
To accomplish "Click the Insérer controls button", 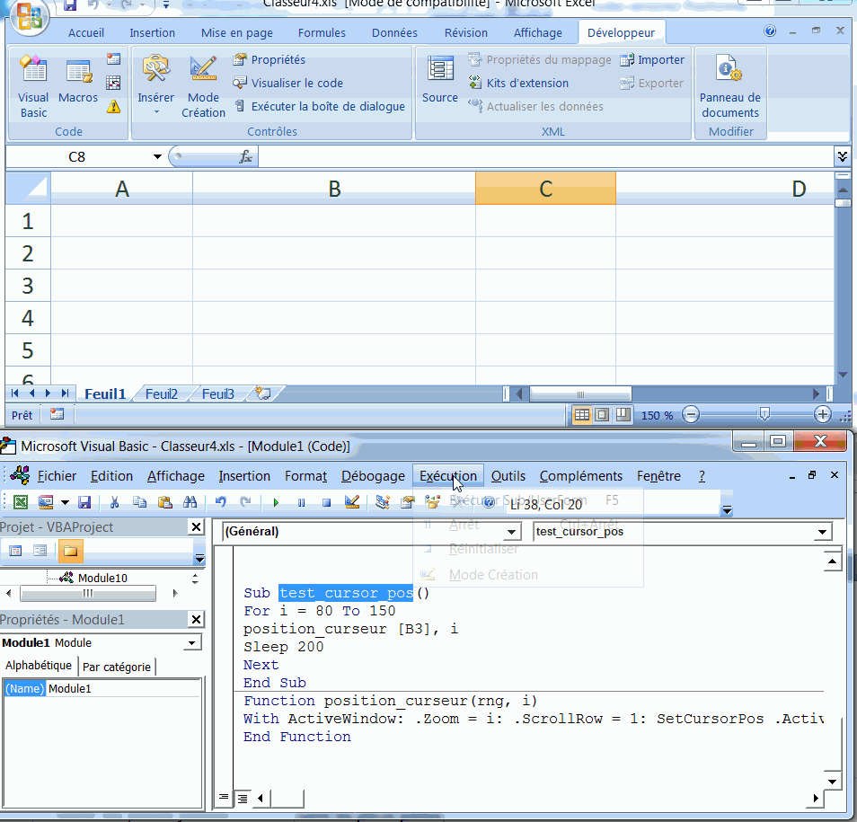I will (155, 85).
